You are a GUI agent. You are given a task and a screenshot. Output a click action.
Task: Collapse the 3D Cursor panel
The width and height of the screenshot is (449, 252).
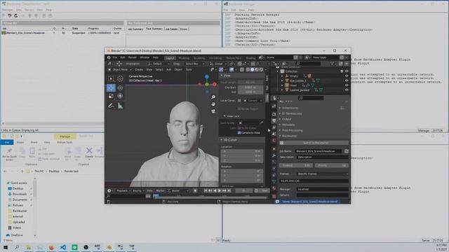[x=230, y=140]
